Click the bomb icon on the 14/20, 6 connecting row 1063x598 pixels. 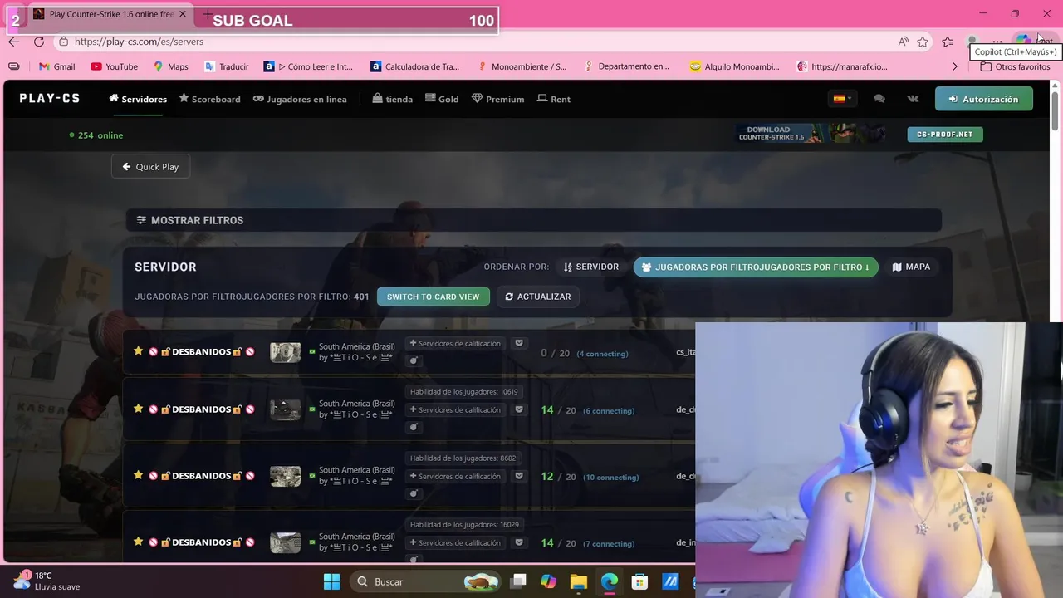point(414,427)
